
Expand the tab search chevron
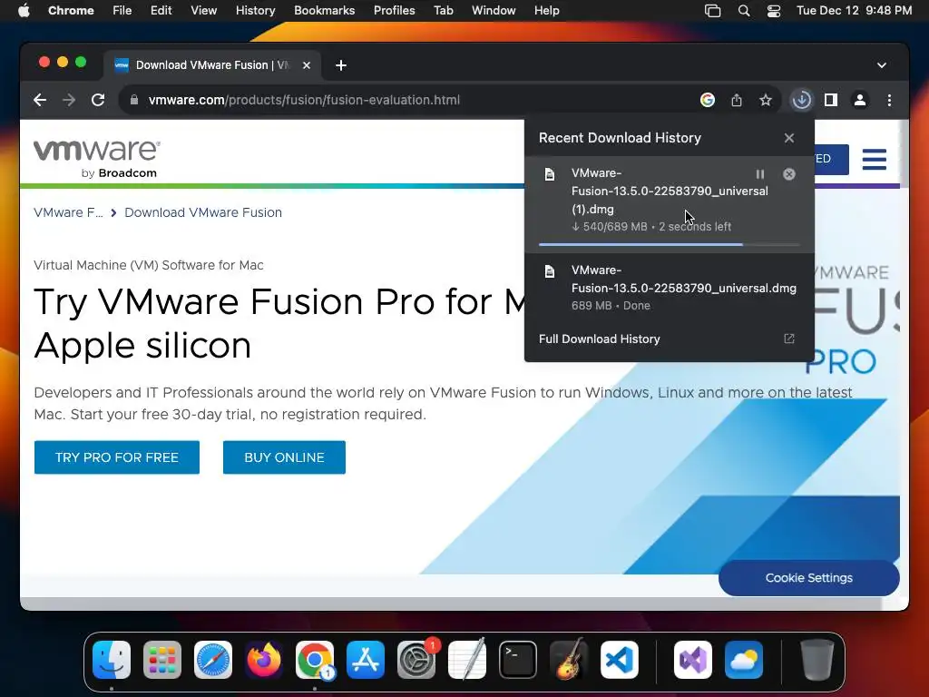pyautogui.click(x=882, y=65)
